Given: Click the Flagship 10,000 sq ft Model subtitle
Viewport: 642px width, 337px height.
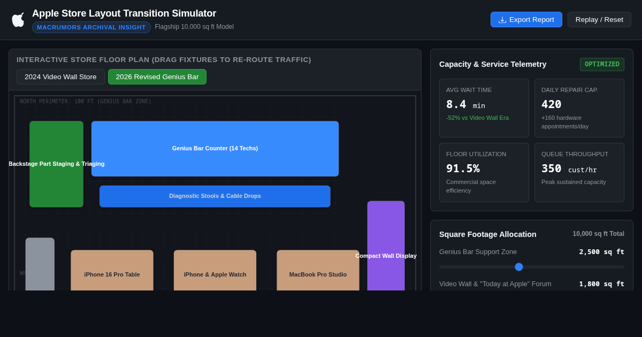Looking at the screenshot, I should [x=194, y=27].
